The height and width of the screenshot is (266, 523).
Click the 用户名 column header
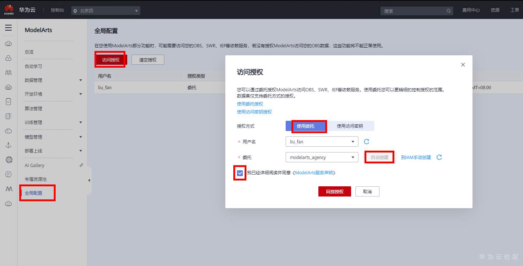tap(105, 76)
